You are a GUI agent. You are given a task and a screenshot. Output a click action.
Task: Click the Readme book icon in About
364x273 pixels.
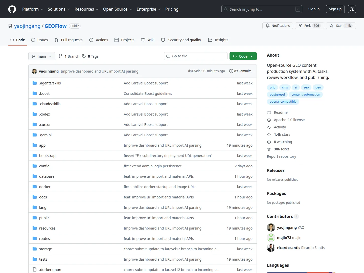(269, 112)
